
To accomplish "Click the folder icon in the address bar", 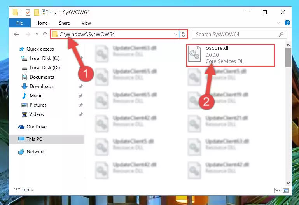I will [55, 34].
